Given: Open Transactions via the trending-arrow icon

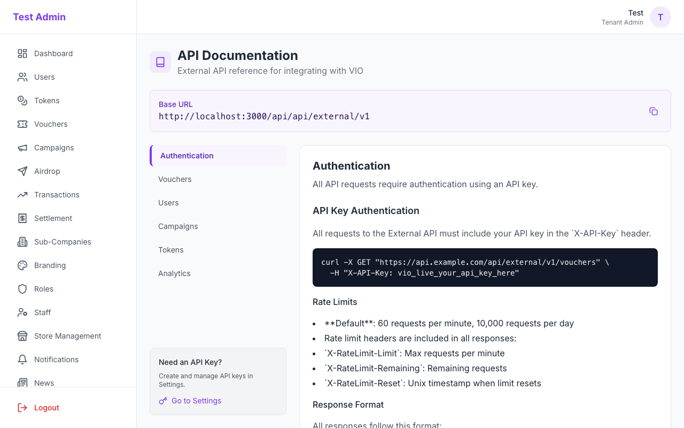Looking at the screenshot, I should [22, 195].
